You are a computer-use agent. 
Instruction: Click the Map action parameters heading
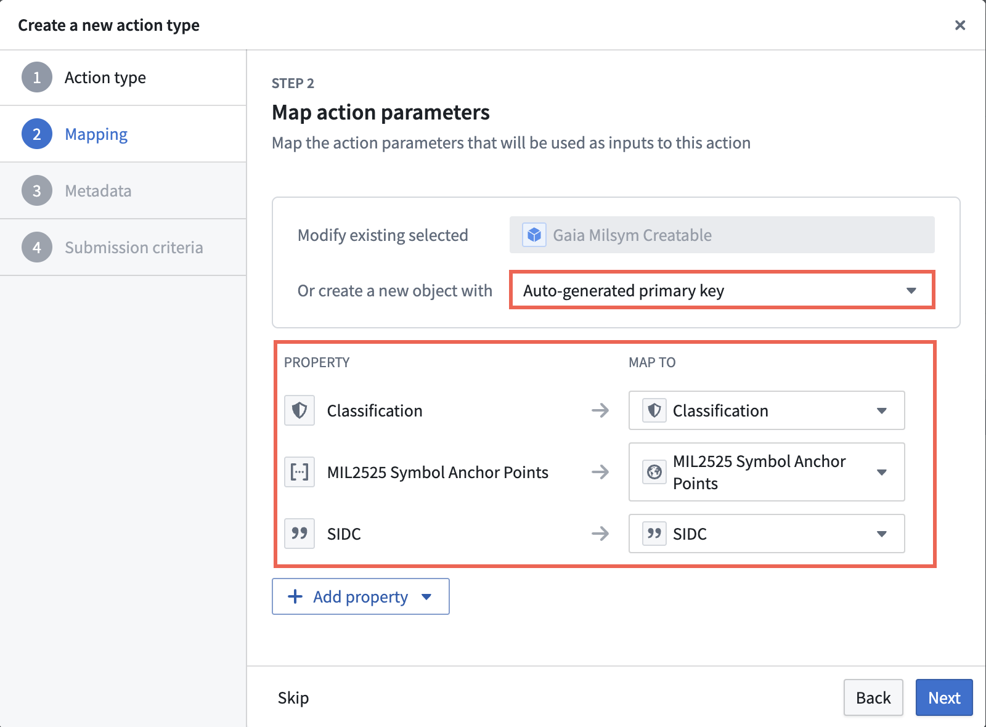381,112
